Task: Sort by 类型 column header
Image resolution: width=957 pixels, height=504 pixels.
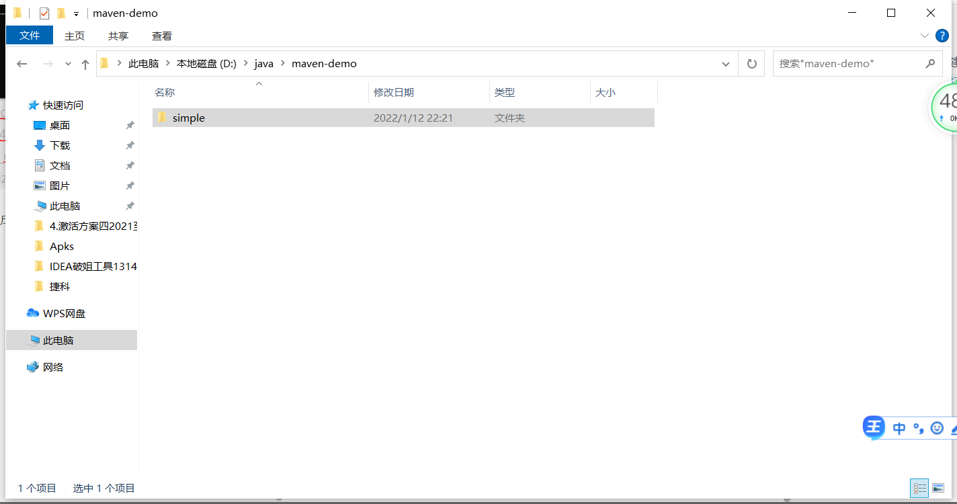Action: [505, 93]
